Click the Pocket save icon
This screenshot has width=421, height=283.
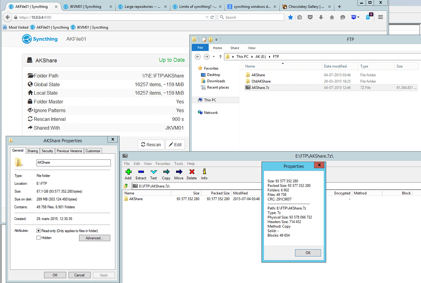pyautogui.click(x=310, y=17)
